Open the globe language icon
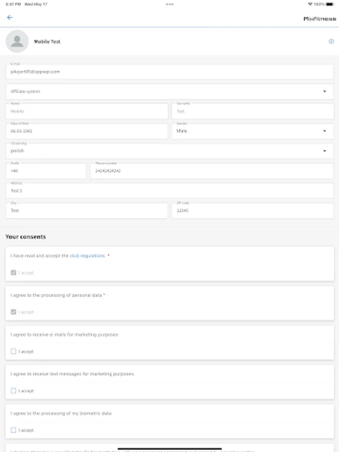Screen dimensions: 339x452 click(x=331, y=42)
